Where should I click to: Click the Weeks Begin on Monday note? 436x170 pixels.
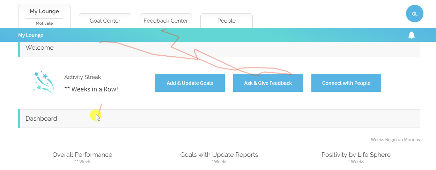coord(396,140)
